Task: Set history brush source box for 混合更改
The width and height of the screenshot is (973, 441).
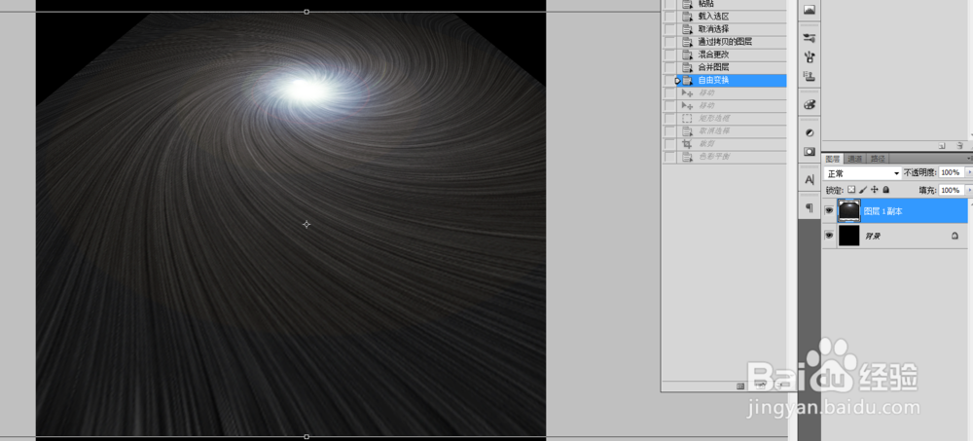Action: coord(669,55)
